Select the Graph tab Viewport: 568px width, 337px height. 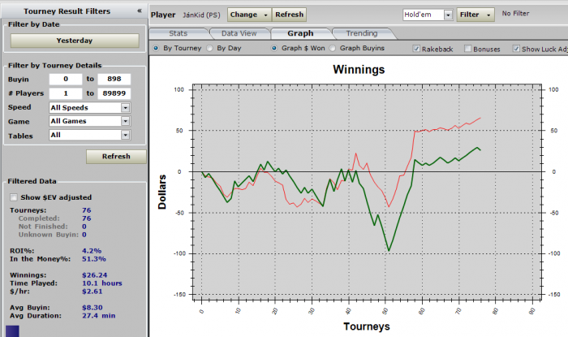click(300, 33)
